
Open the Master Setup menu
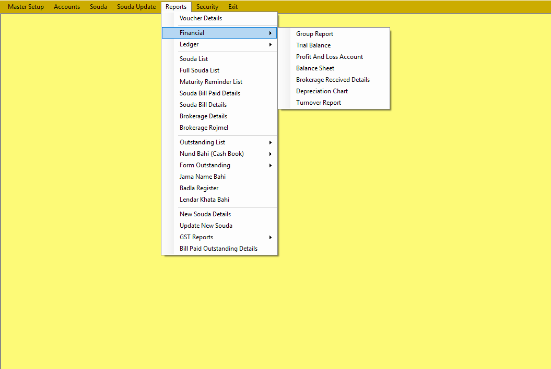(x=26, y=7)
